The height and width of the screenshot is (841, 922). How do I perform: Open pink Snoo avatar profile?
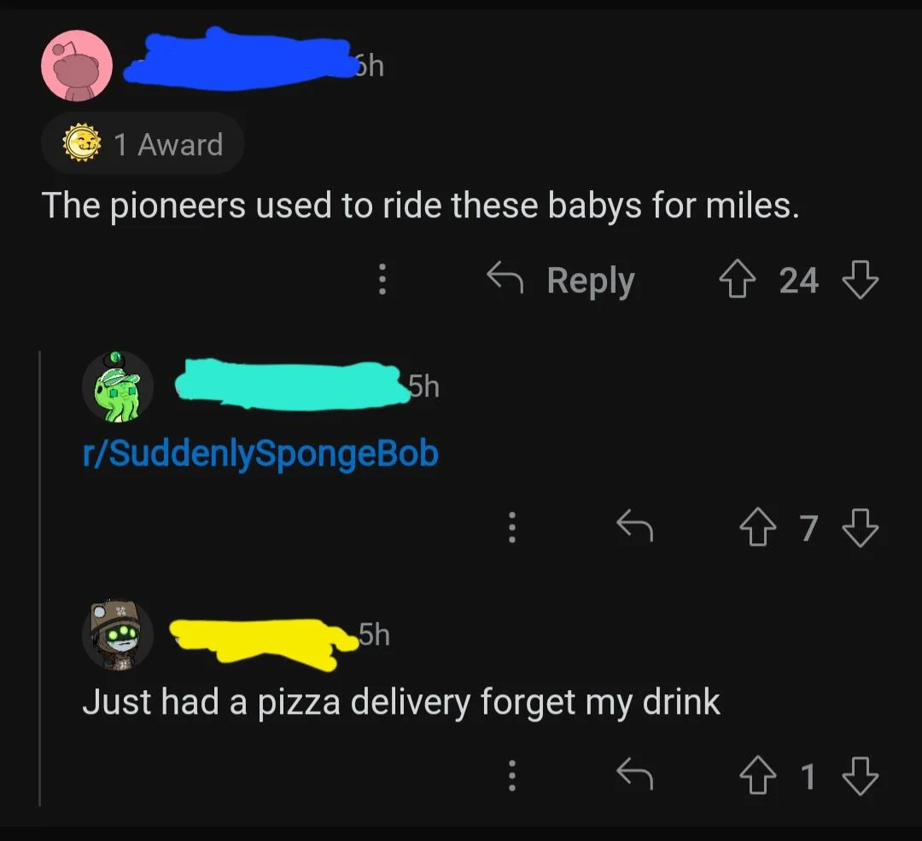pos(77,66)
